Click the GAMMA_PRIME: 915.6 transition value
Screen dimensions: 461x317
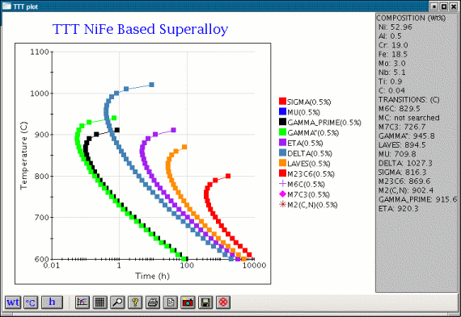[417, 200]
